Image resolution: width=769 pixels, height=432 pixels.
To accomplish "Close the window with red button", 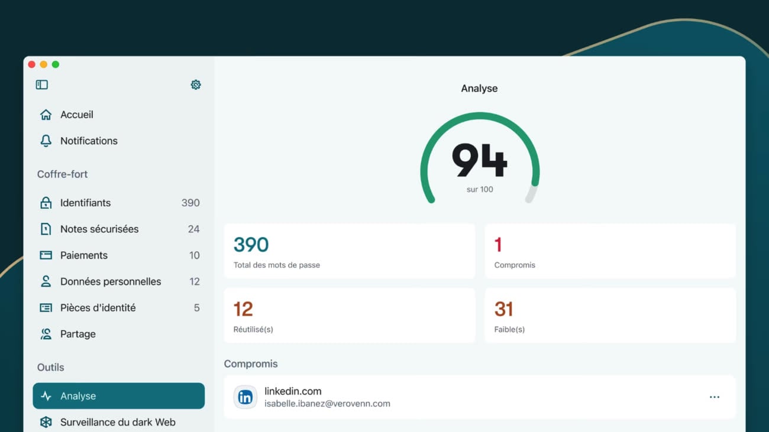I will tap(32, 64).
